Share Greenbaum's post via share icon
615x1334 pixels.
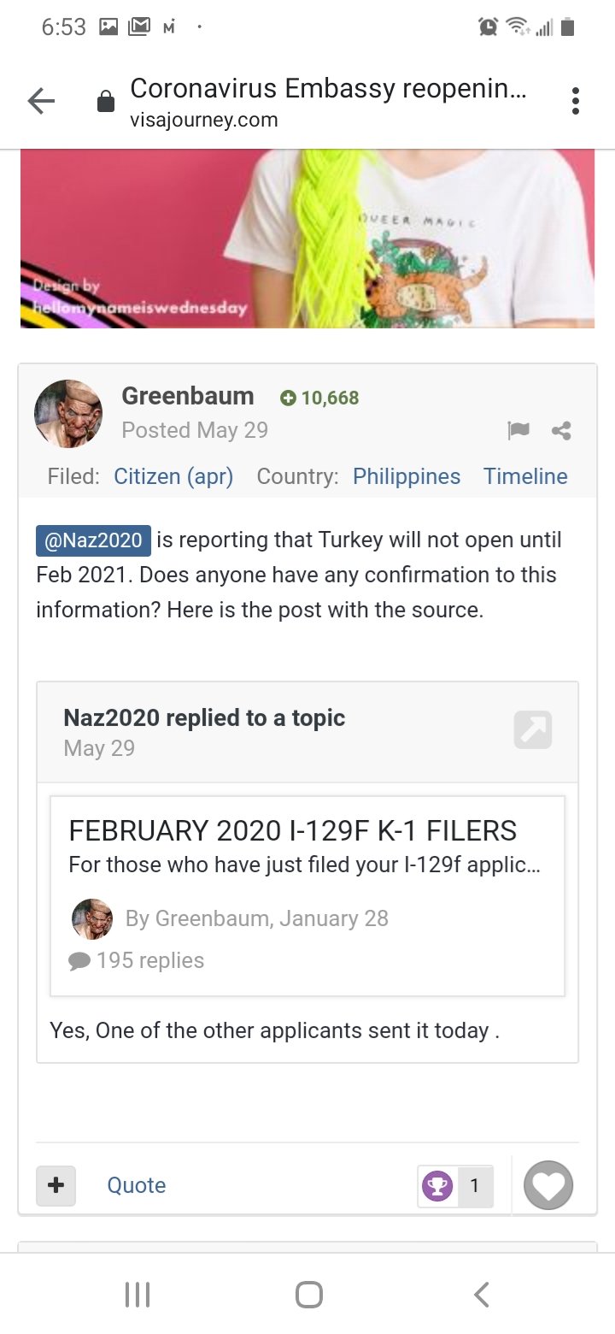[561, 431]
